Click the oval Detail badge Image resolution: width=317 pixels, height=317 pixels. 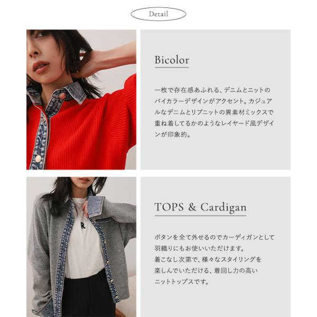click(x=158, y=14)
